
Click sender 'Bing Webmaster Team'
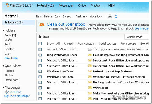[62, 55]
